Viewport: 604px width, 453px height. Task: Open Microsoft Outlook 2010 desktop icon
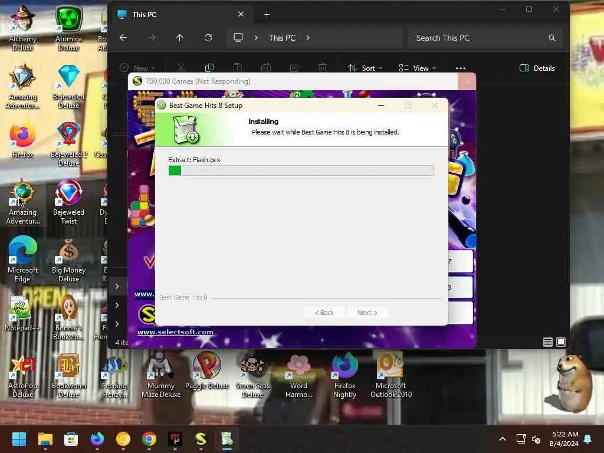[390, 375]
